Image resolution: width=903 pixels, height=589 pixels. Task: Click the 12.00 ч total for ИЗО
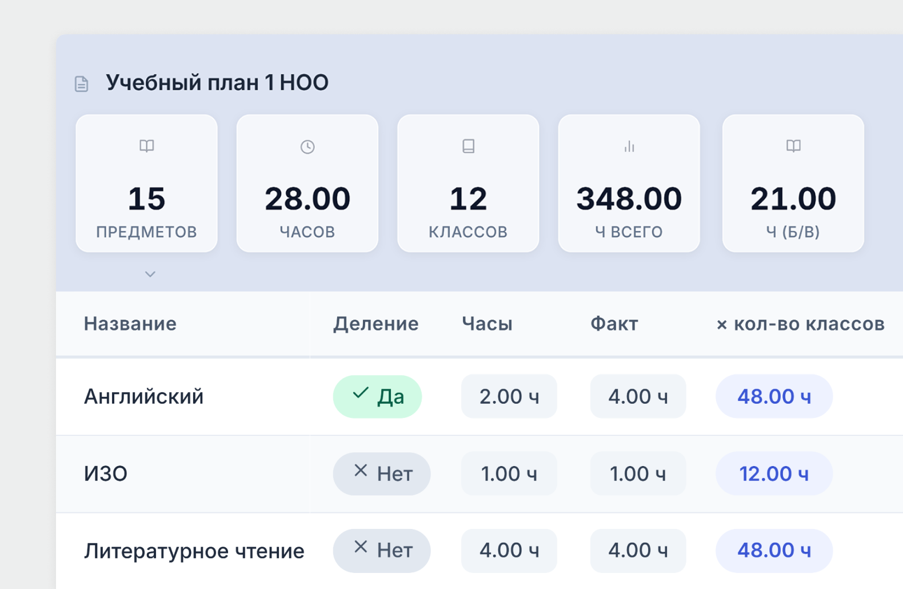[774, 473]
